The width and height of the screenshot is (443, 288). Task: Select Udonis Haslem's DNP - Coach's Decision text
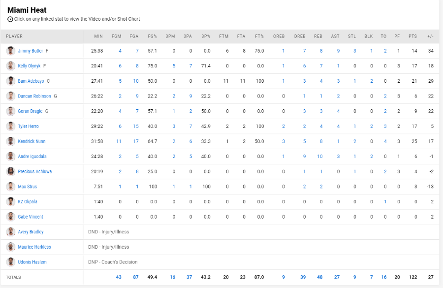coord(113,262)
